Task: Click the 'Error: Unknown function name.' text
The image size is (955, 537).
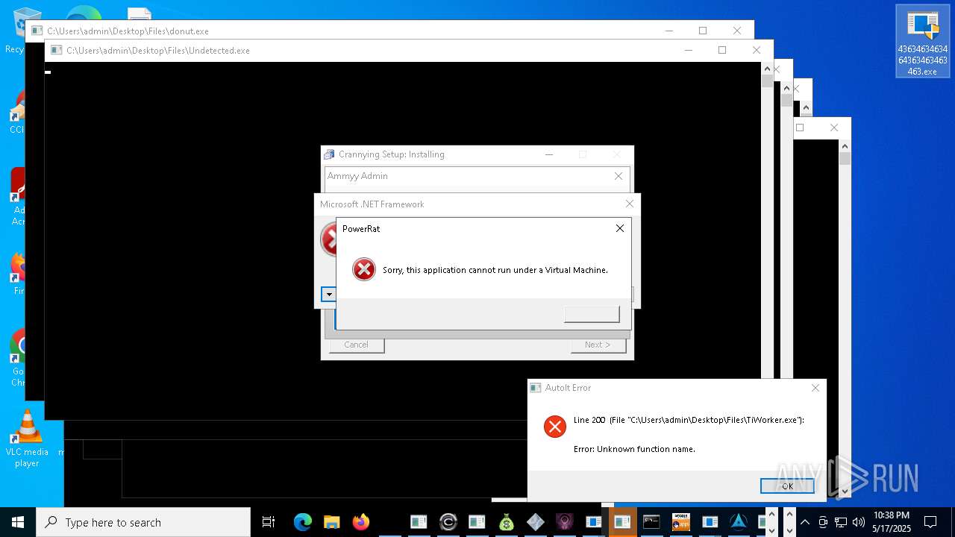Action: (x=634, y=449)
